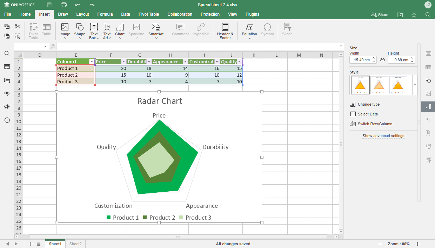Select the first chart style thumbnail
The width and height of the screenshot is (435, 248).
click(x=360, y=85)
